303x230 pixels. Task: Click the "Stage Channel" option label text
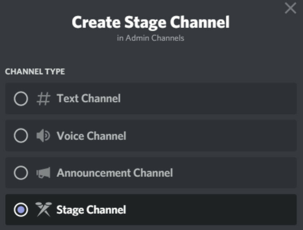(x=91, y=210)
